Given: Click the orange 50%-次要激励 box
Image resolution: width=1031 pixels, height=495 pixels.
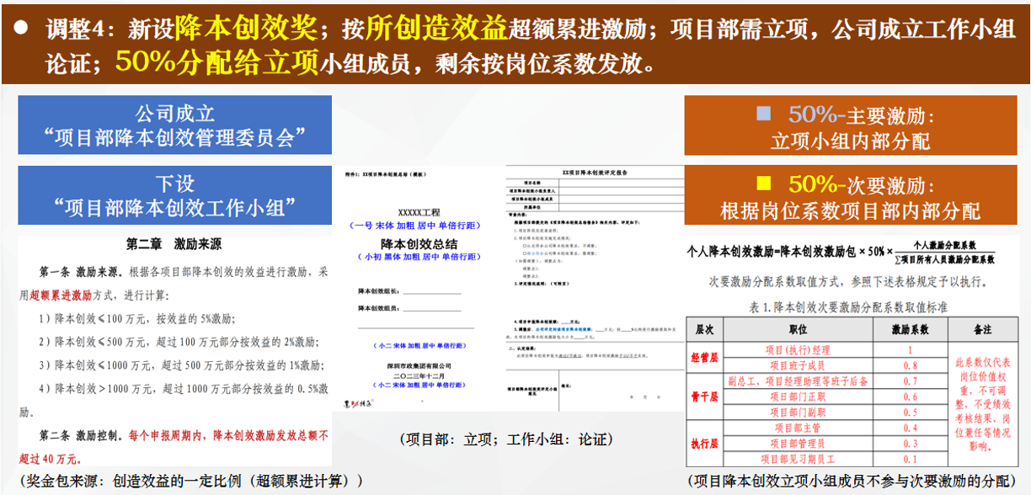Looking at the screenshot, I should (851, 196).
